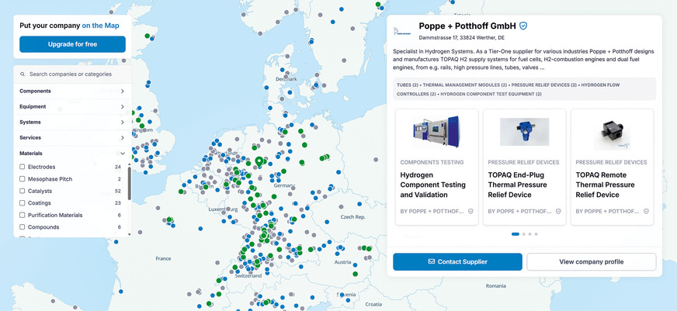The width and height of the screenshot is (677, 311).
Task: Click the Contact Supplier button
Action: click(x=457, y=261)
